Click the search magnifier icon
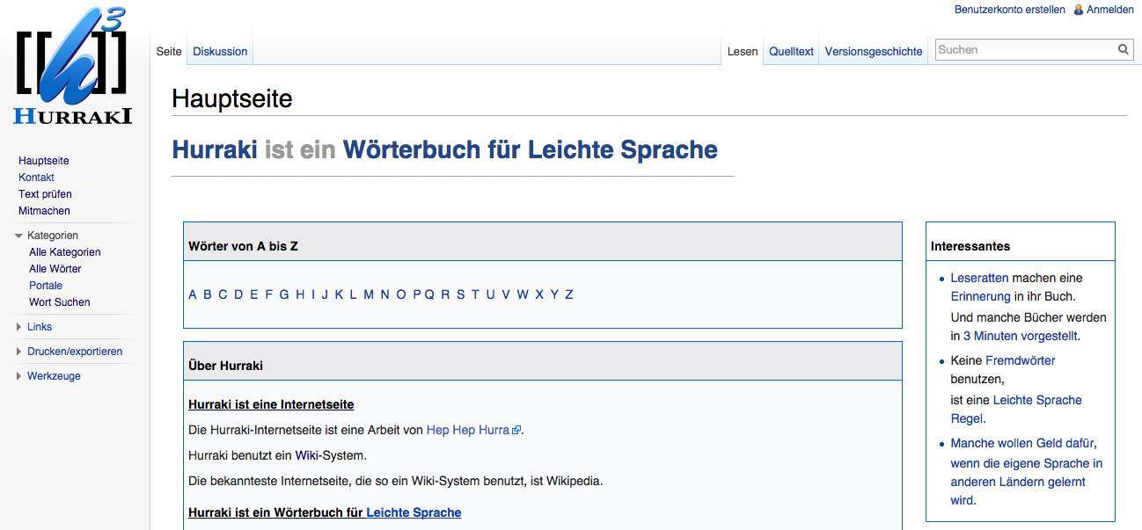This screenshot has width=1142, height=530. (1124, 50)
